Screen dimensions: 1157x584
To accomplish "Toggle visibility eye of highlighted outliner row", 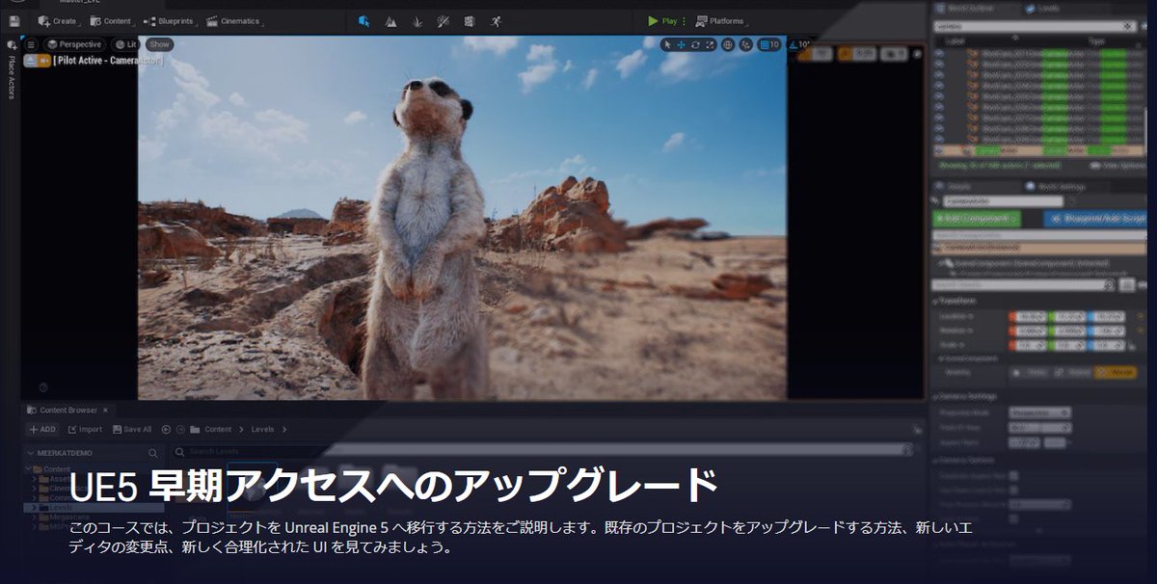I will click(939, 151).
